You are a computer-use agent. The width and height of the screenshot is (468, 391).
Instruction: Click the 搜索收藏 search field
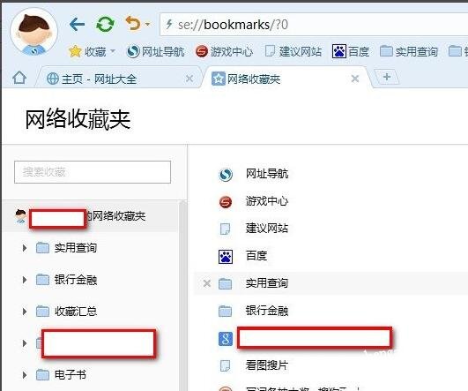93,172
